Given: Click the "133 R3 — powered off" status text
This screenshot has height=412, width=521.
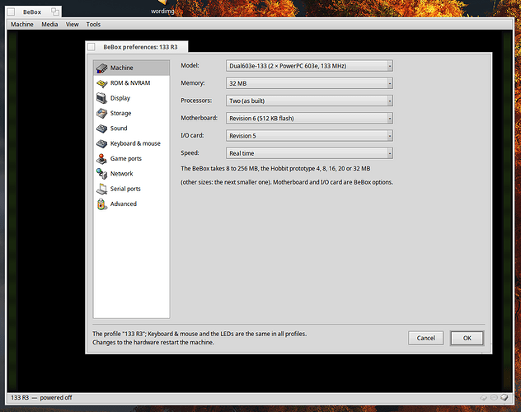Looking at the screenshot, I should pyautogui.click(x=41, y=397).
